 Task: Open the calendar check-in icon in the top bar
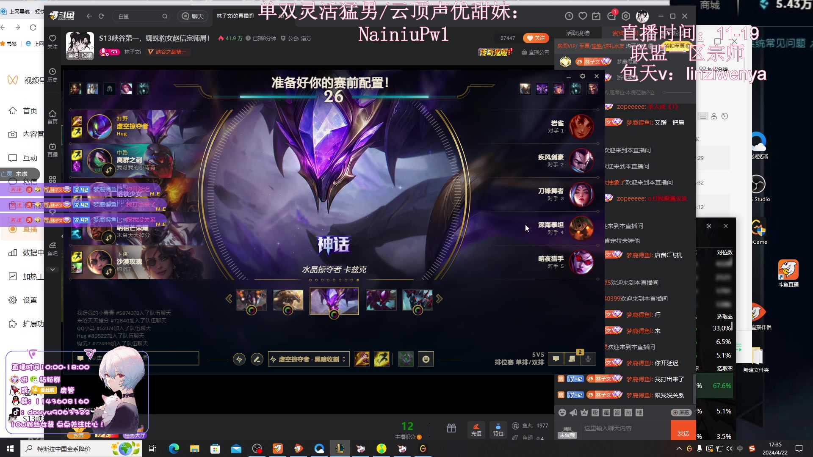coord(596,16)
